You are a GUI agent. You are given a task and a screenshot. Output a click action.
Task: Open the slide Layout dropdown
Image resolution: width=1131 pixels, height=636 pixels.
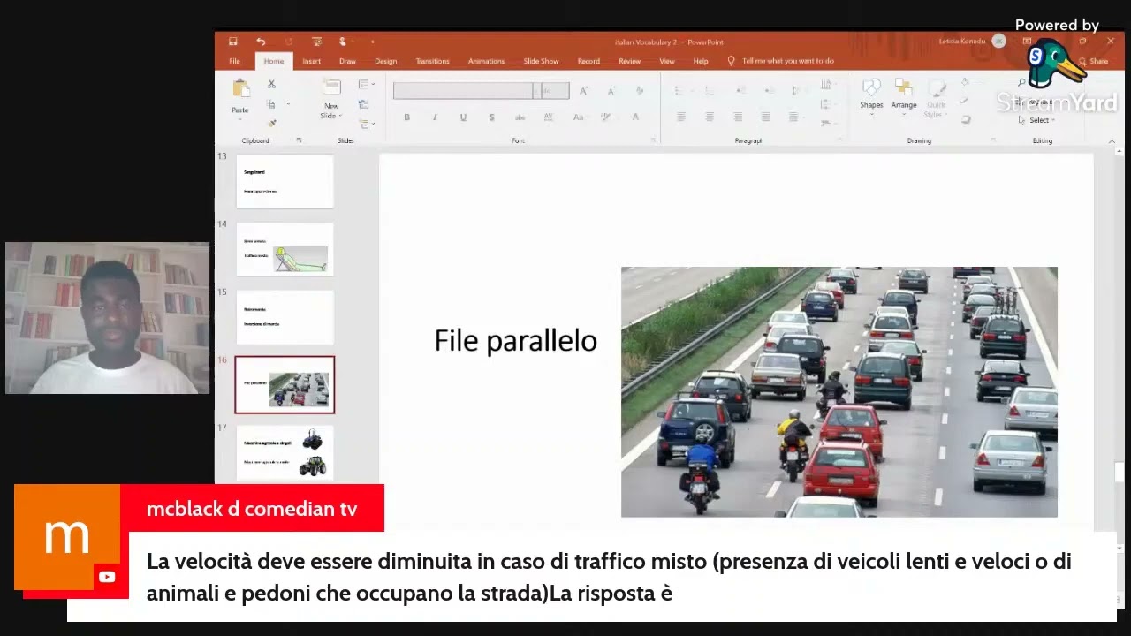(364, 85)
